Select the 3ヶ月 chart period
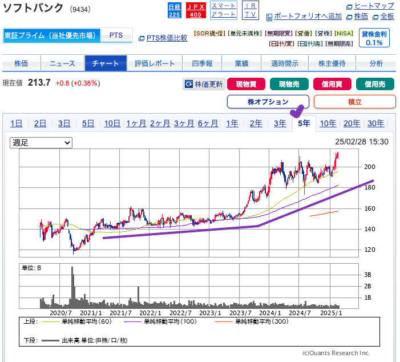Screen dimensions: 400x362 click(x=184, y=123)
